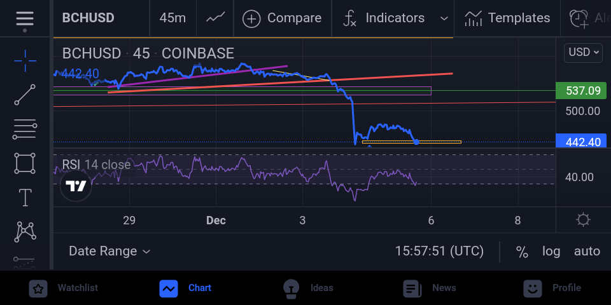Select the rectangle shape tool
Image resolution: width=611 pixels, height=305 pixels.
coord(25,163)
